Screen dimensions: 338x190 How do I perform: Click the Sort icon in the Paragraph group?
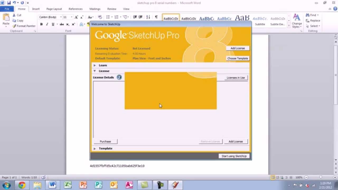pyautogui.click(x=148, y=17)
